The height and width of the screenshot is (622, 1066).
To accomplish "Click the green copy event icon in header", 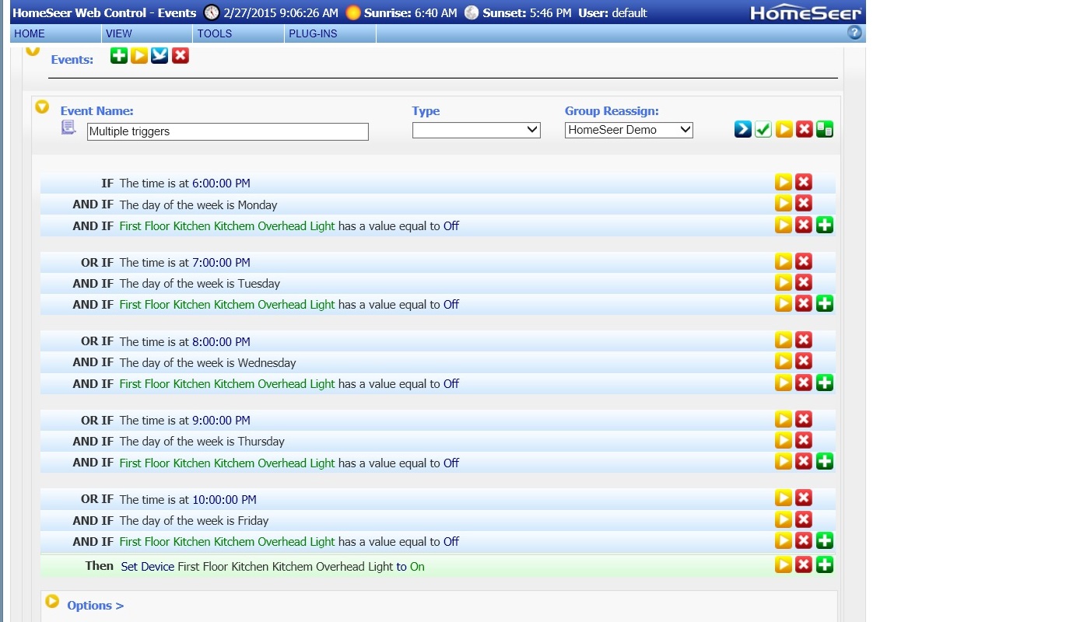I will click(x=825, y=129).
